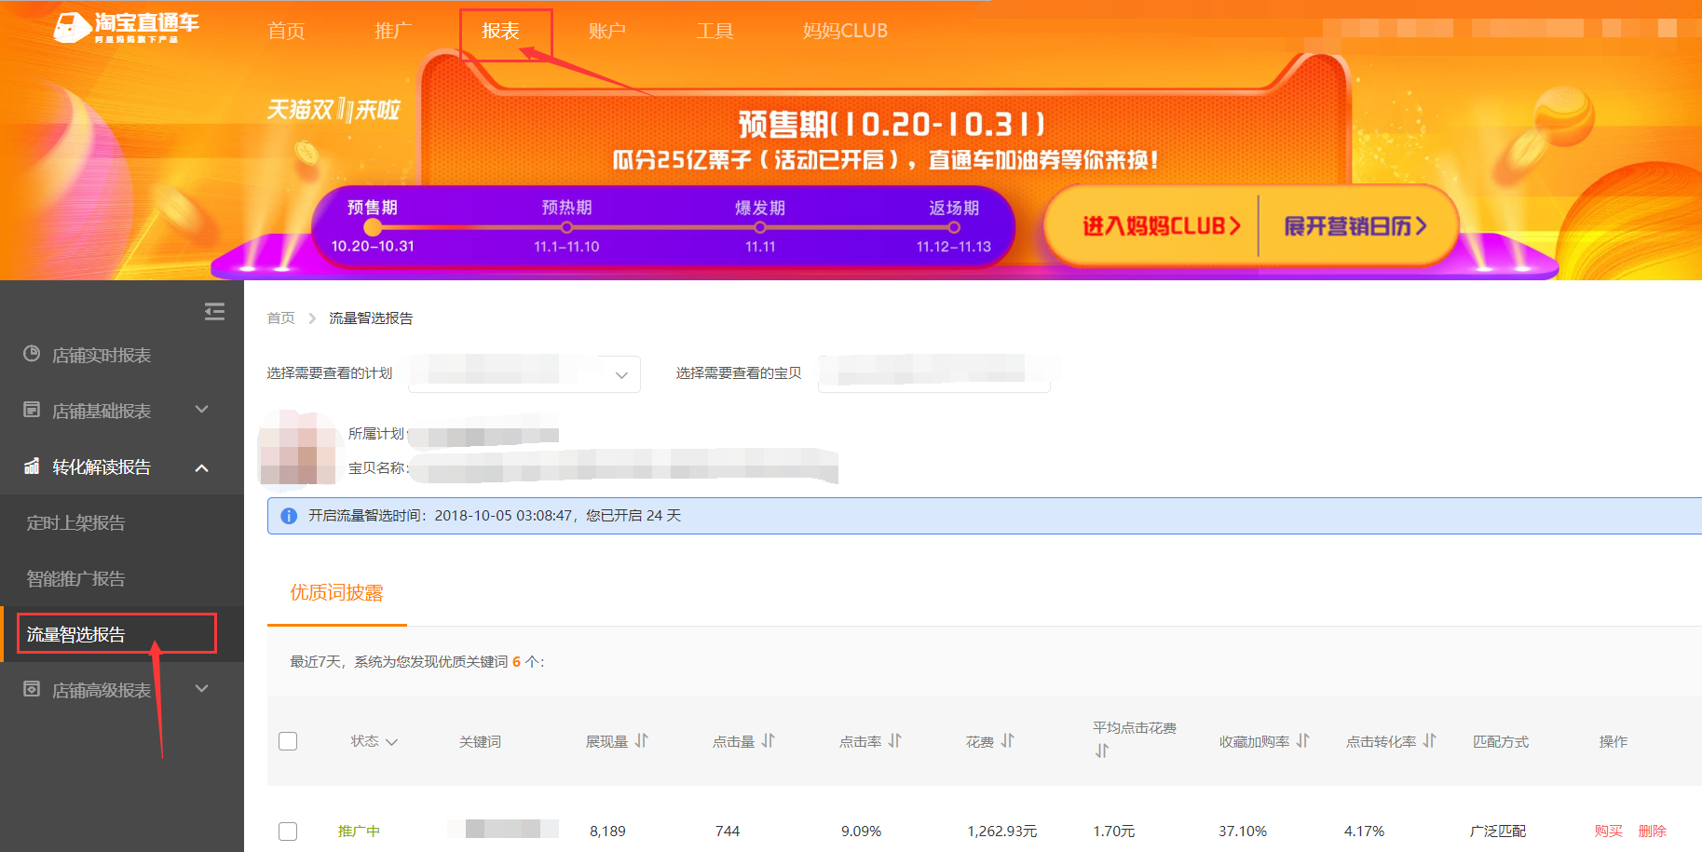Tick the checkbox for the 推广中 row
Viewport: 1702px width, 852px height.
click(288, 831)
